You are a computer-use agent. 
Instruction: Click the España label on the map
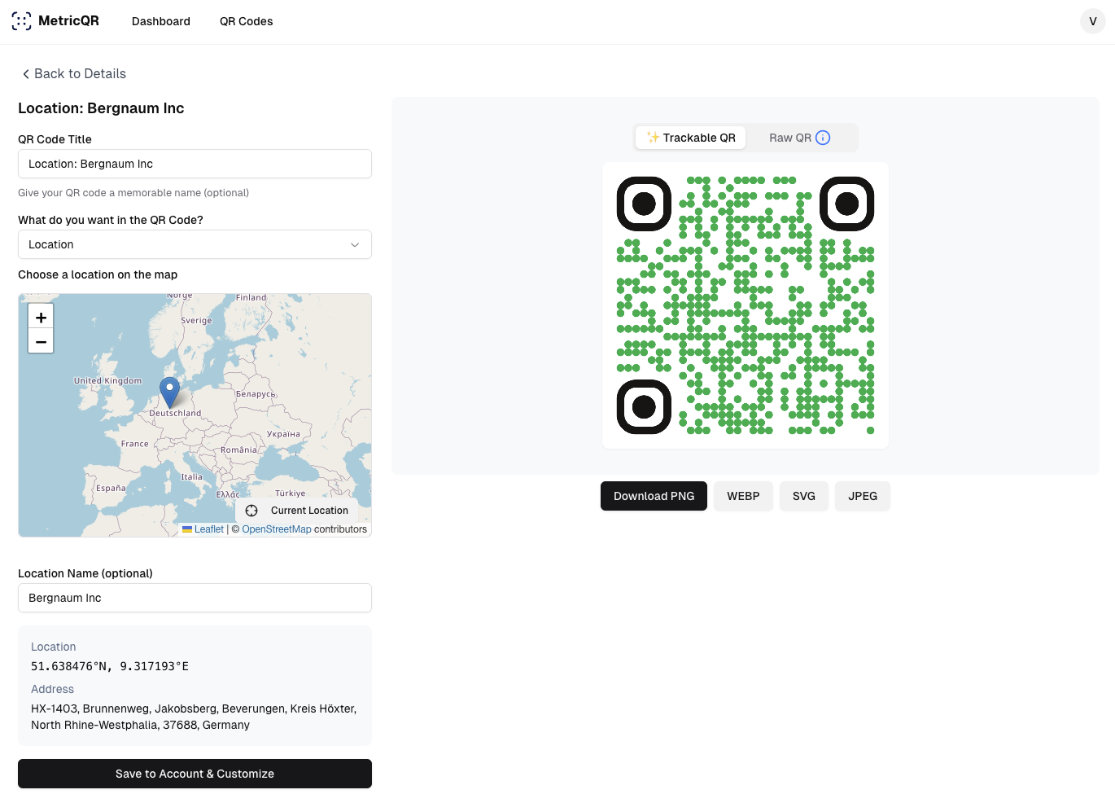click(111, 488)
